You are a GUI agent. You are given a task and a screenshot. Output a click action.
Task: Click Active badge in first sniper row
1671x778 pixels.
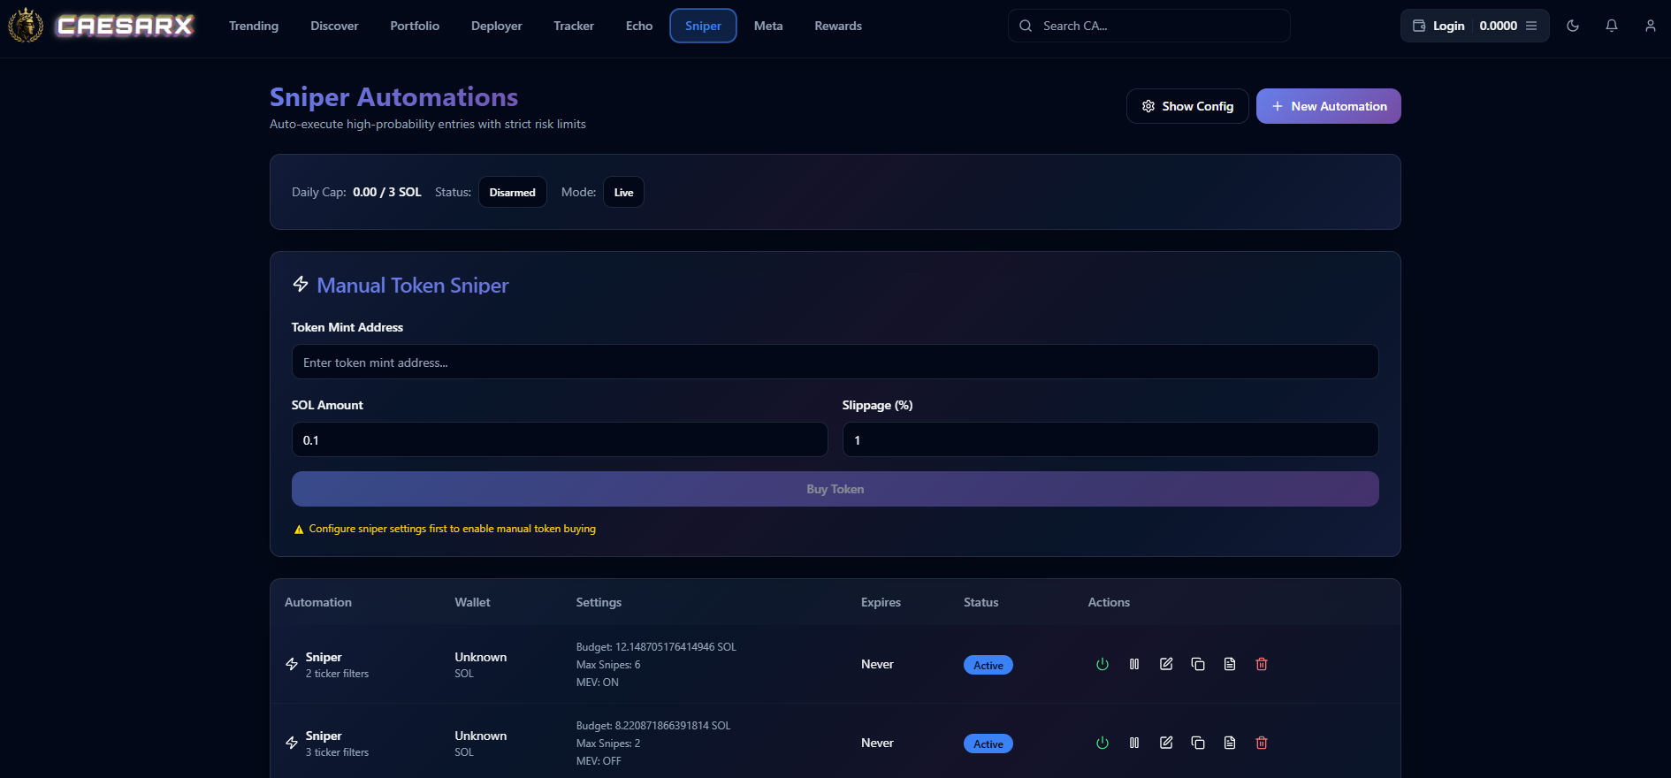point(988,665)
